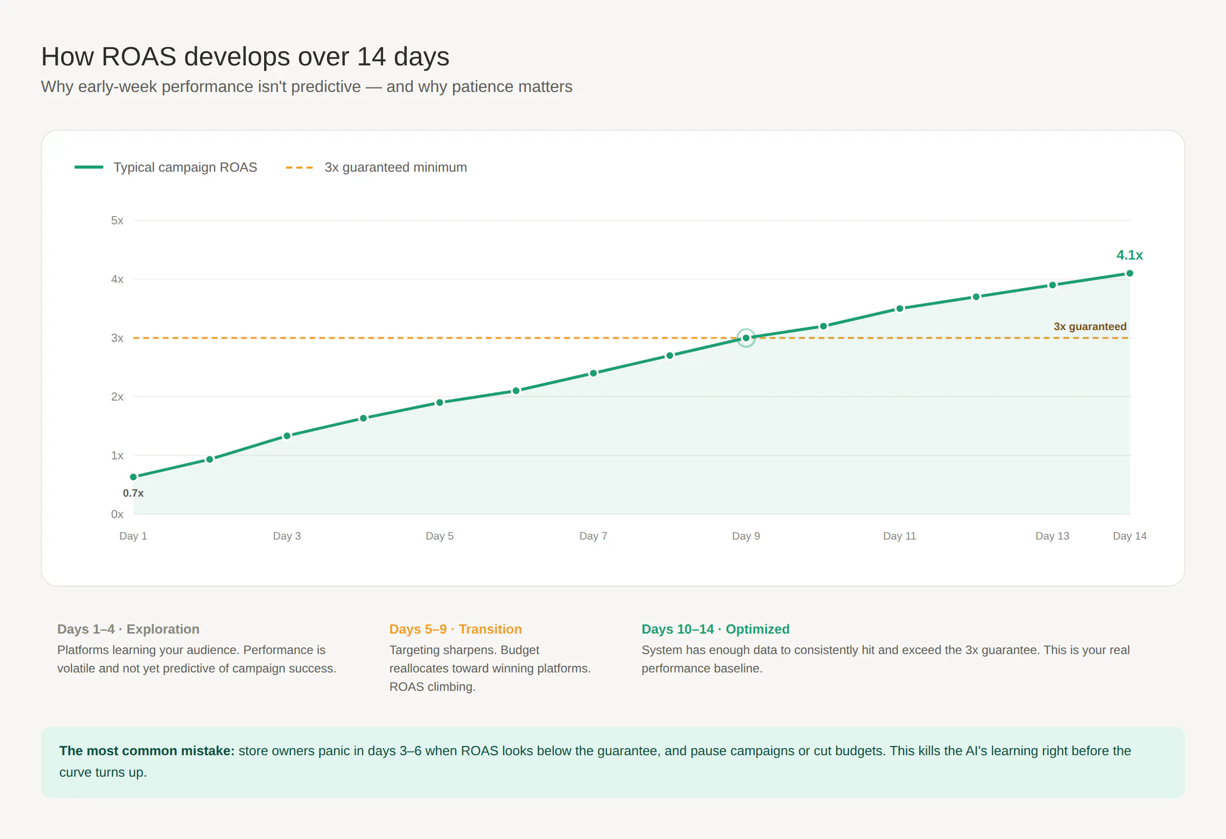
Task: Click the "Day 9" x-axis label
Action: point(746,536)
